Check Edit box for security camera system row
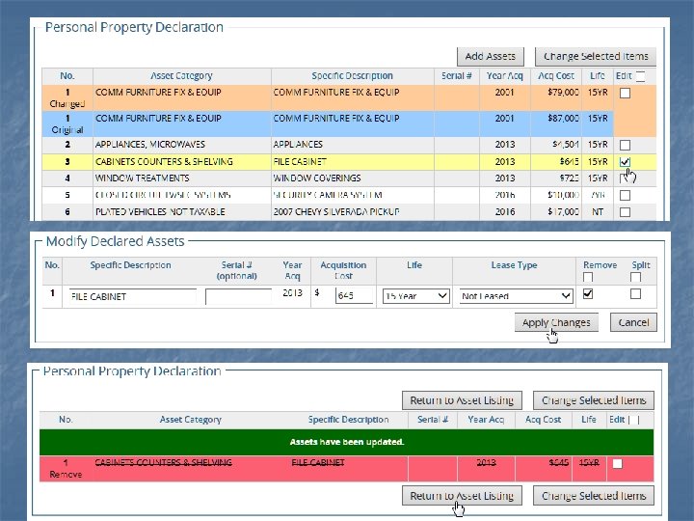Screen dimensions: 694x521 click(625, 195)
